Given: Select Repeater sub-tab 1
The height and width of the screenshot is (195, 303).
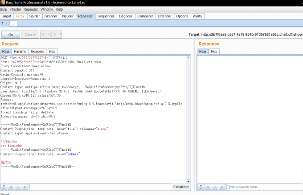Looking at the screenshot, I should 3,23.
